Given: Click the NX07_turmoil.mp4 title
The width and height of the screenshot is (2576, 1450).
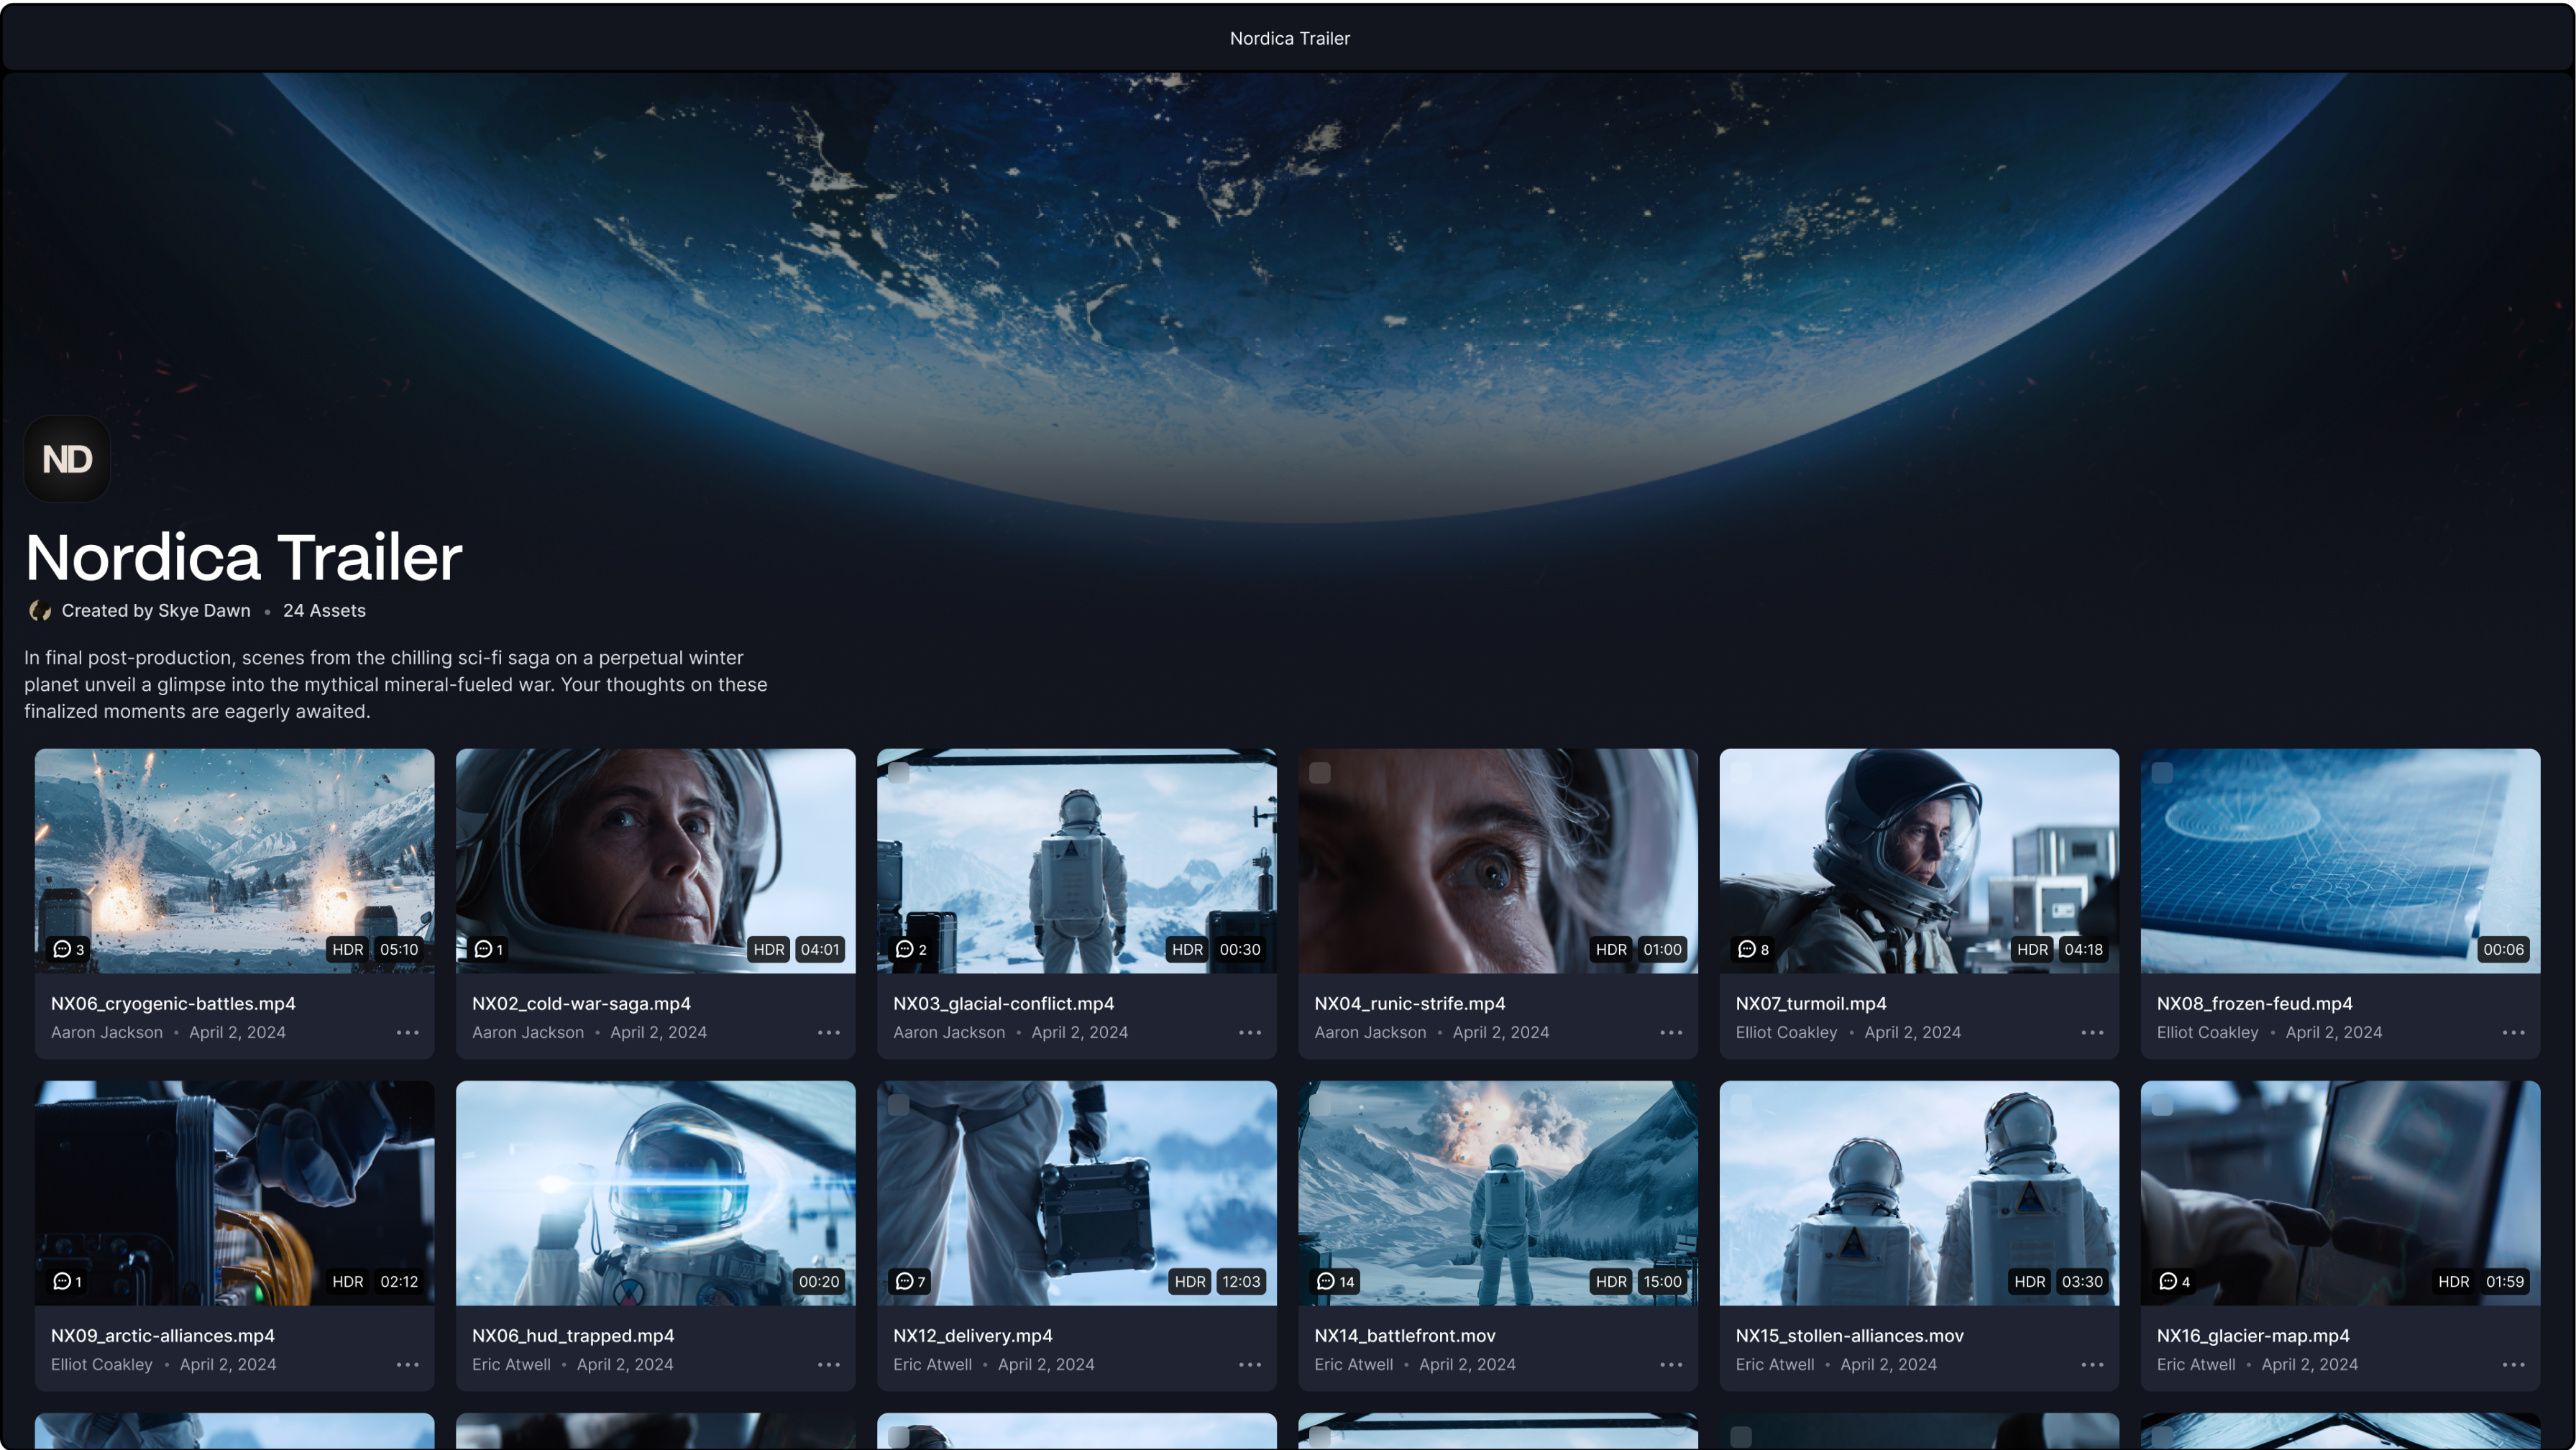Looking at the screenshot, I should (1810, 1003).
